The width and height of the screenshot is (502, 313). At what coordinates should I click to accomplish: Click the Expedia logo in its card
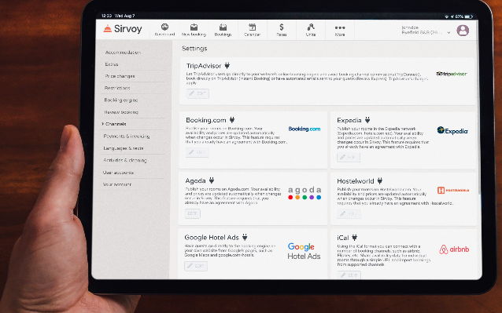(x=452, y=130)
